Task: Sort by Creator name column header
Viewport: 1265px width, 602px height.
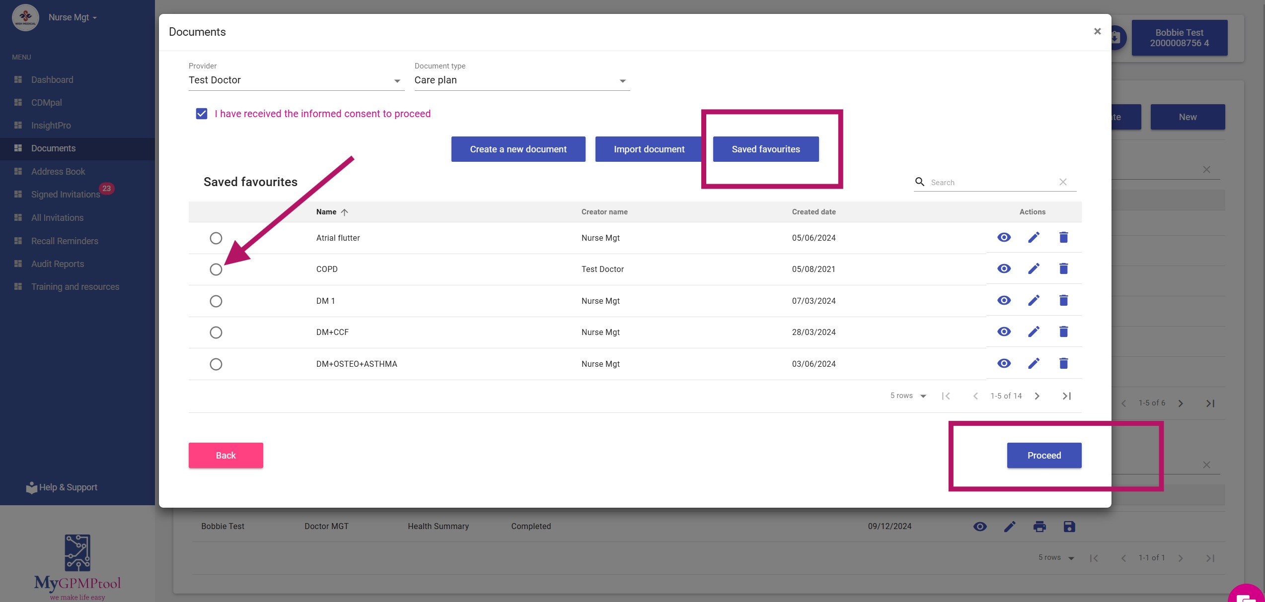Action: tap(604, 212)
